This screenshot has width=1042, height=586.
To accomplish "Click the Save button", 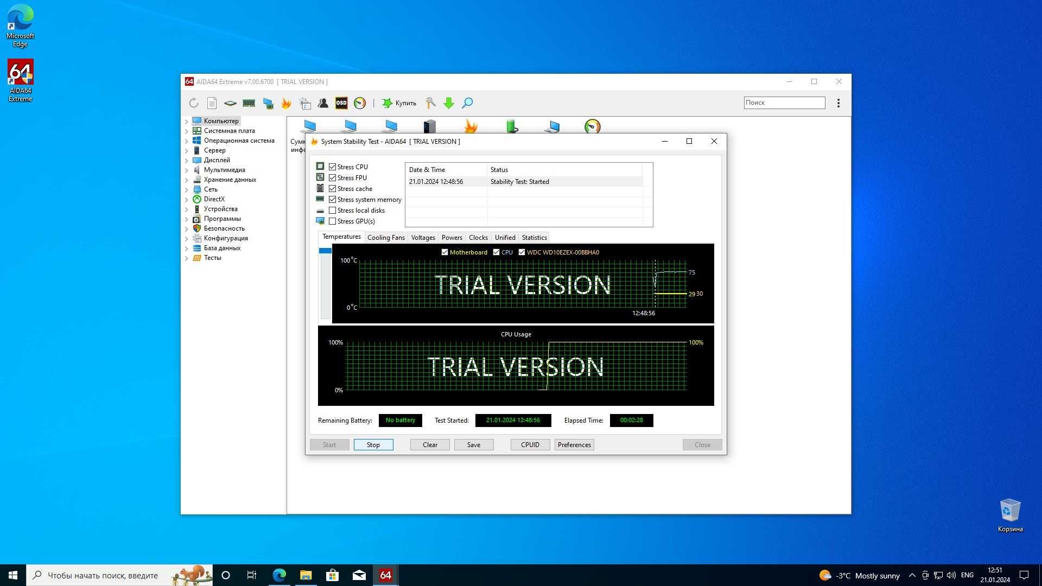I will pos(474,445).
